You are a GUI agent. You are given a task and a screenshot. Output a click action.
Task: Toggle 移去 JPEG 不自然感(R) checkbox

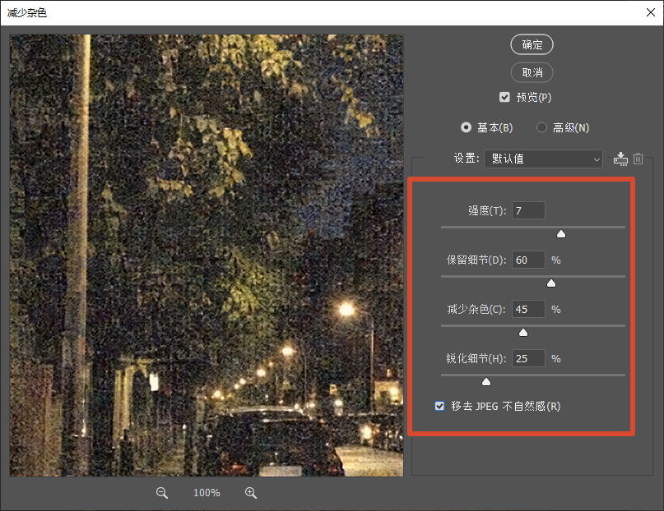coord(439,406)
